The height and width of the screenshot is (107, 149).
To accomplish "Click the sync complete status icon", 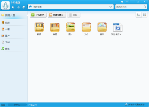I will click(x=126, y=105).
